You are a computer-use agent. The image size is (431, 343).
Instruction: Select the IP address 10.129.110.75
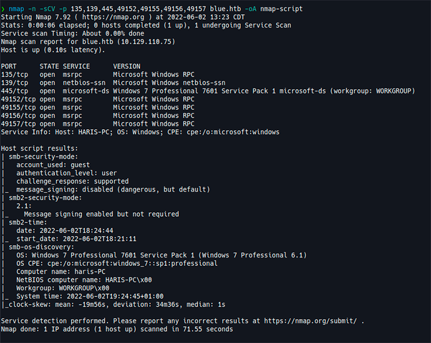[146, 42]
